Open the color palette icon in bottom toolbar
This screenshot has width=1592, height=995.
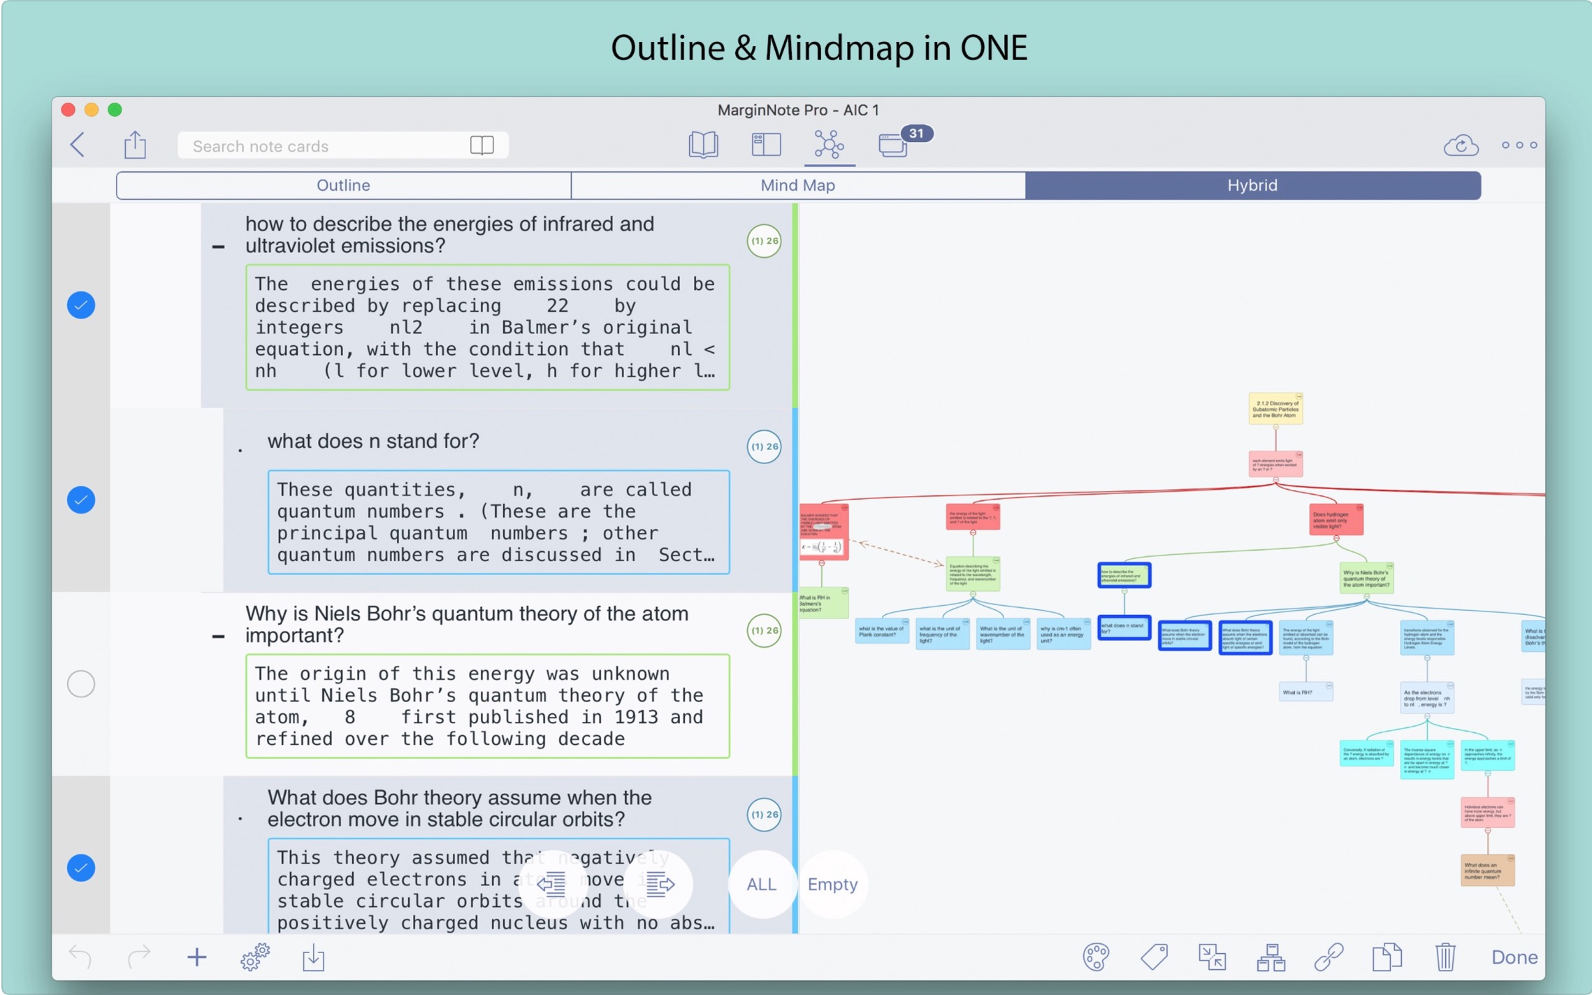click(x=1095, y=957)
